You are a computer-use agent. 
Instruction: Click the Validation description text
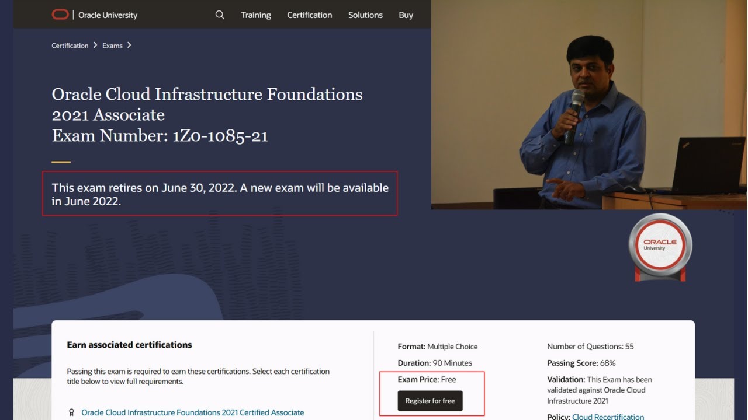click(x=600, y=390)
